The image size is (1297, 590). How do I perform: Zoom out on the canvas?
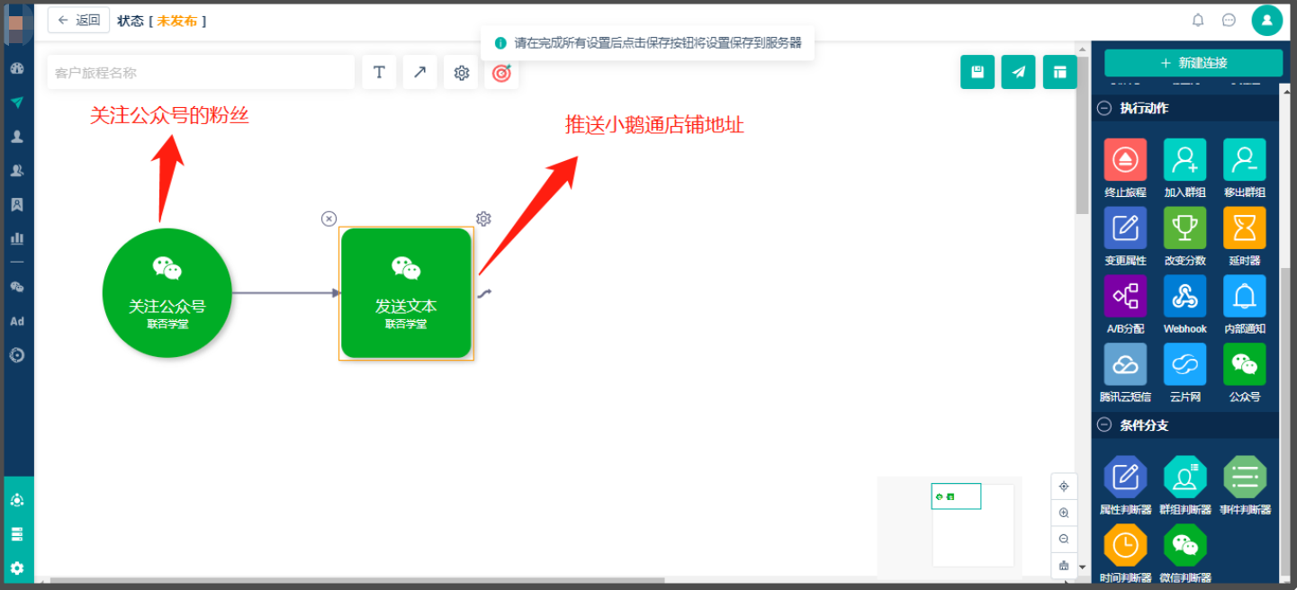pos(1064,539)
